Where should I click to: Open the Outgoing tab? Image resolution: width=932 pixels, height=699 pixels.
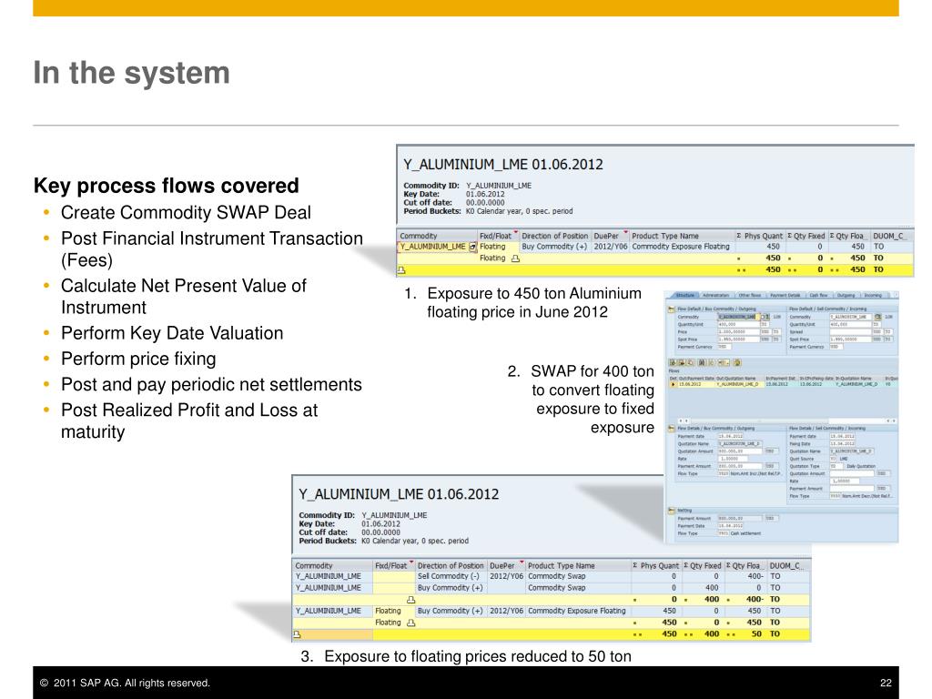[846, 295]
